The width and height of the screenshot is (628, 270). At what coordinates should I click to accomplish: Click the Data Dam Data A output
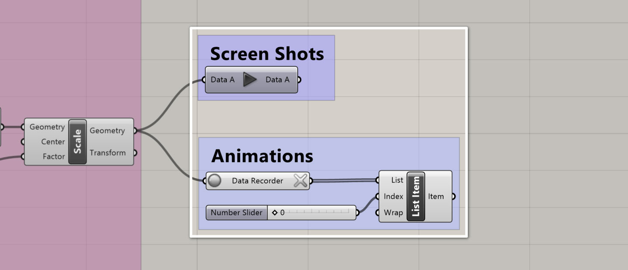(278, 80)
